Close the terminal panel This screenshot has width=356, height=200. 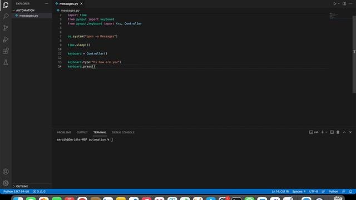tap(350, 132)
